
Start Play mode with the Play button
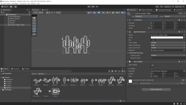[89, 7]
